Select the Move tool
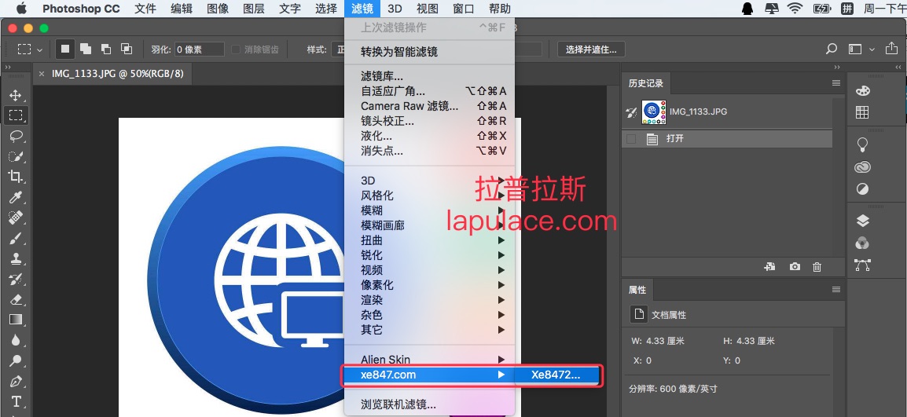The image size is (907, 417). coord(15,95)
